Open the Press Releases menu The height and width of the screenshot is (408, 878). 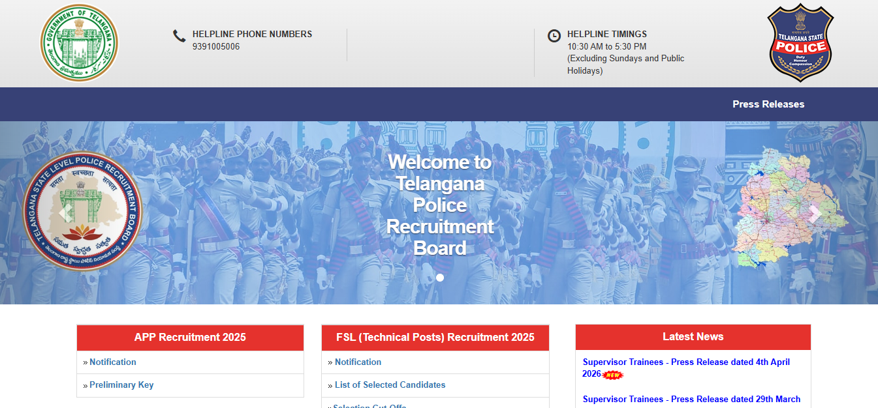[768, 104]
